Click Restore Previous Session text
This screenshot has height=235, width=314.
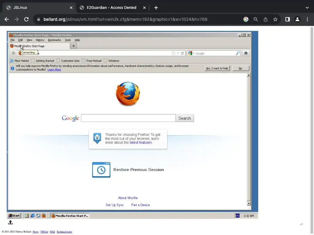pyautogui.click(x=139, y=170)
